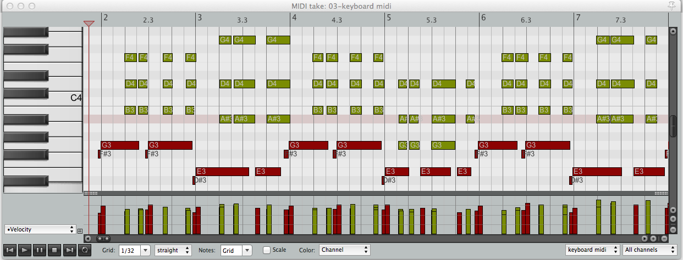The width and height of the screenshot is (683, 260).
Task: Stop playback with the stop button
Action: click(54, 250)
